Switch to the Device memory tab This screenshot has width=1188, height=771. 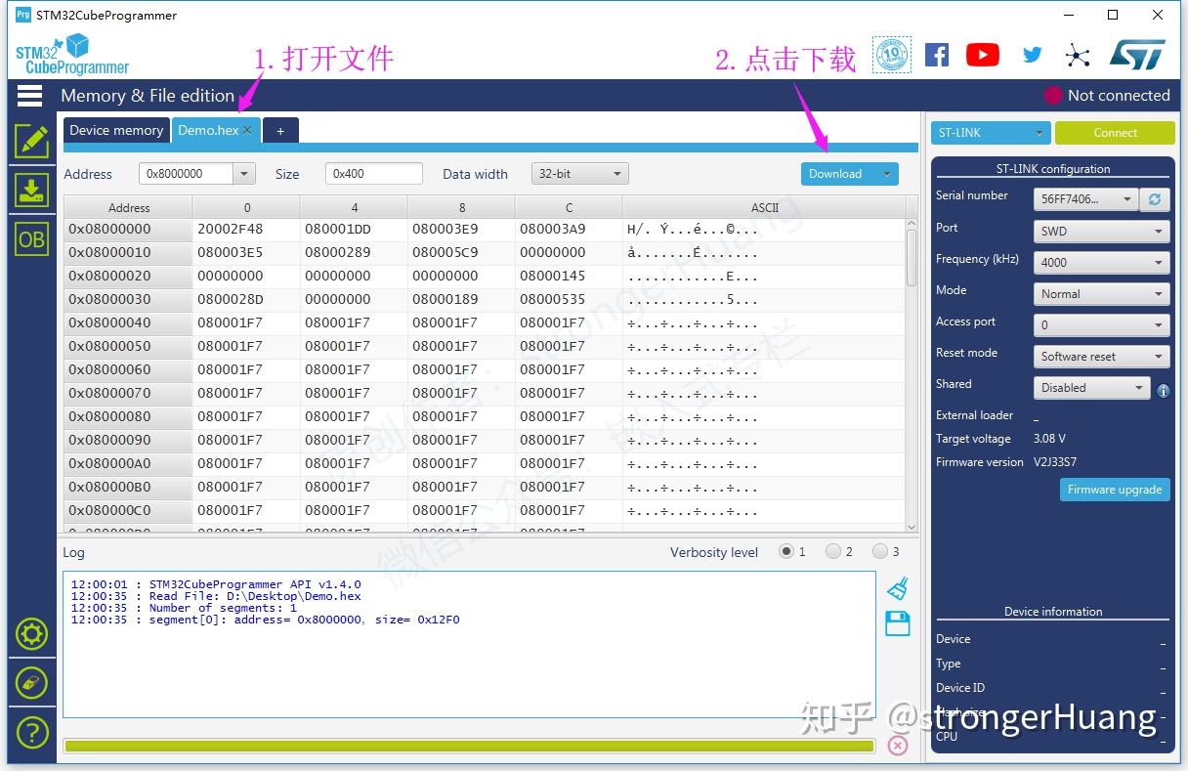(115, 130)
